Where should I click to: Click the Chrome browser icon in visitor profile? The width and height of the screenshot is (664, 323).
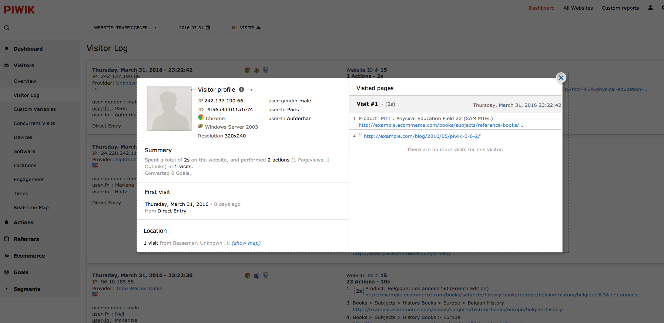(x=201, y=118)
